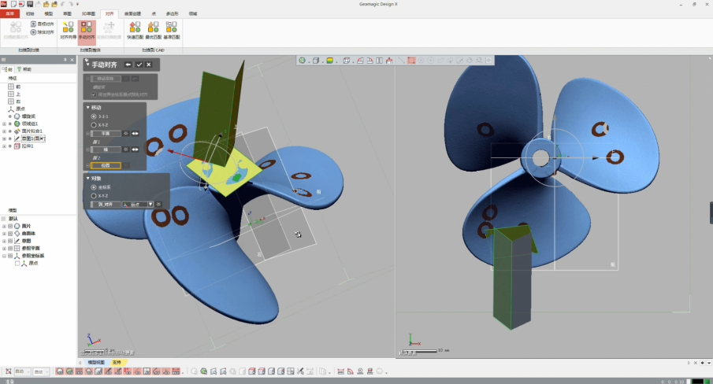The image size is (713, 384).
Task: Select the 坐标系 radio button under 对象
Action: (x=94, y=187)
